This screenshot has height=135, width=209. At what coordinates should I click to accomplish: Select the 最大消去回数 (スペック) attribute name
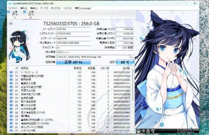33,113
